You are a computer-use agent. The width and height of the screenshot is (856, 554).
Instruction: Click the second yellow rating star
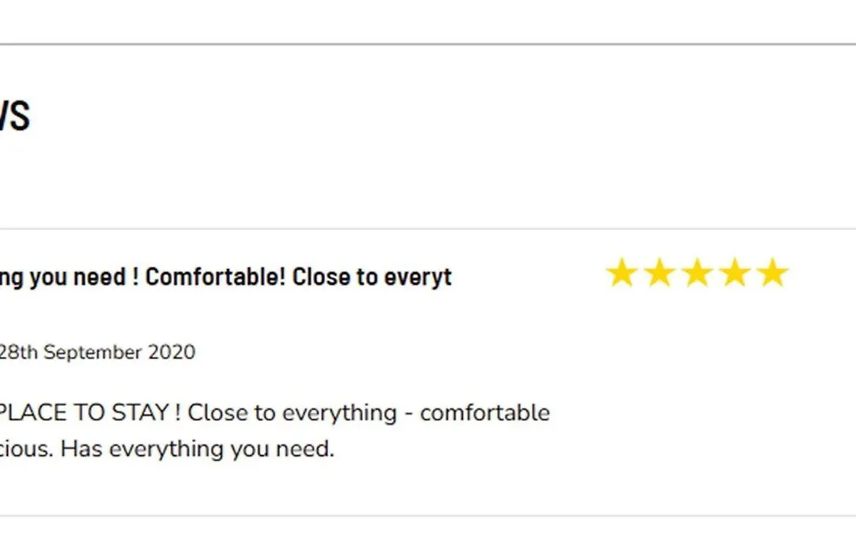coord(659,274)
